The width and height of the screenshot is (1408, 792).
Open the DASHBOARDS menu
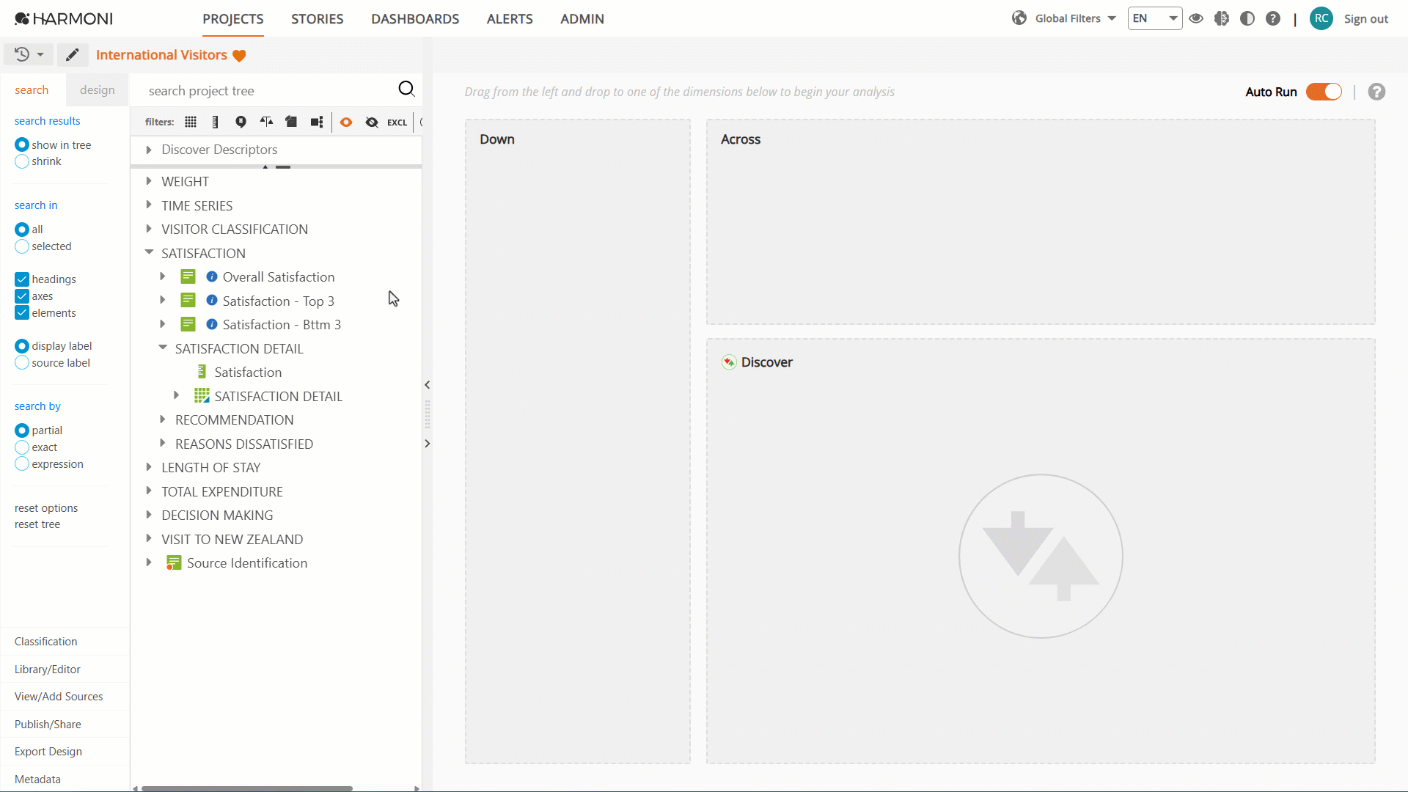415,19
